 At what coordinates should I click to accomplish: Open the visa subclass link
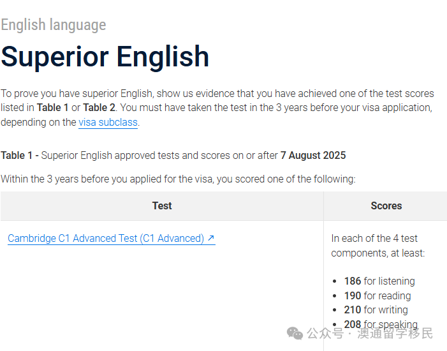pos(108,123)
